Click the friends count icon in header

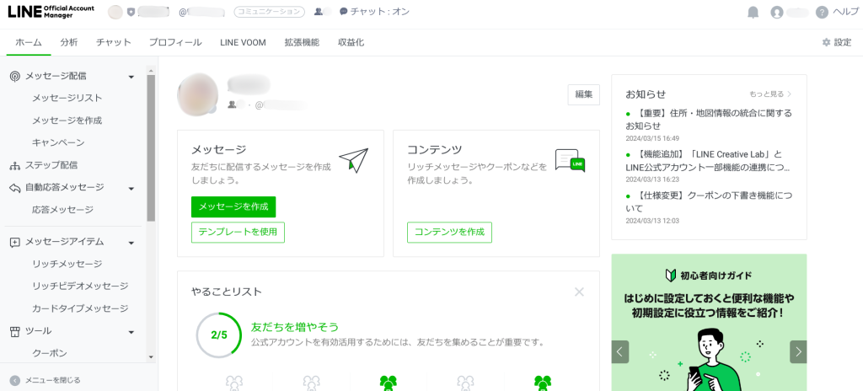318,12
